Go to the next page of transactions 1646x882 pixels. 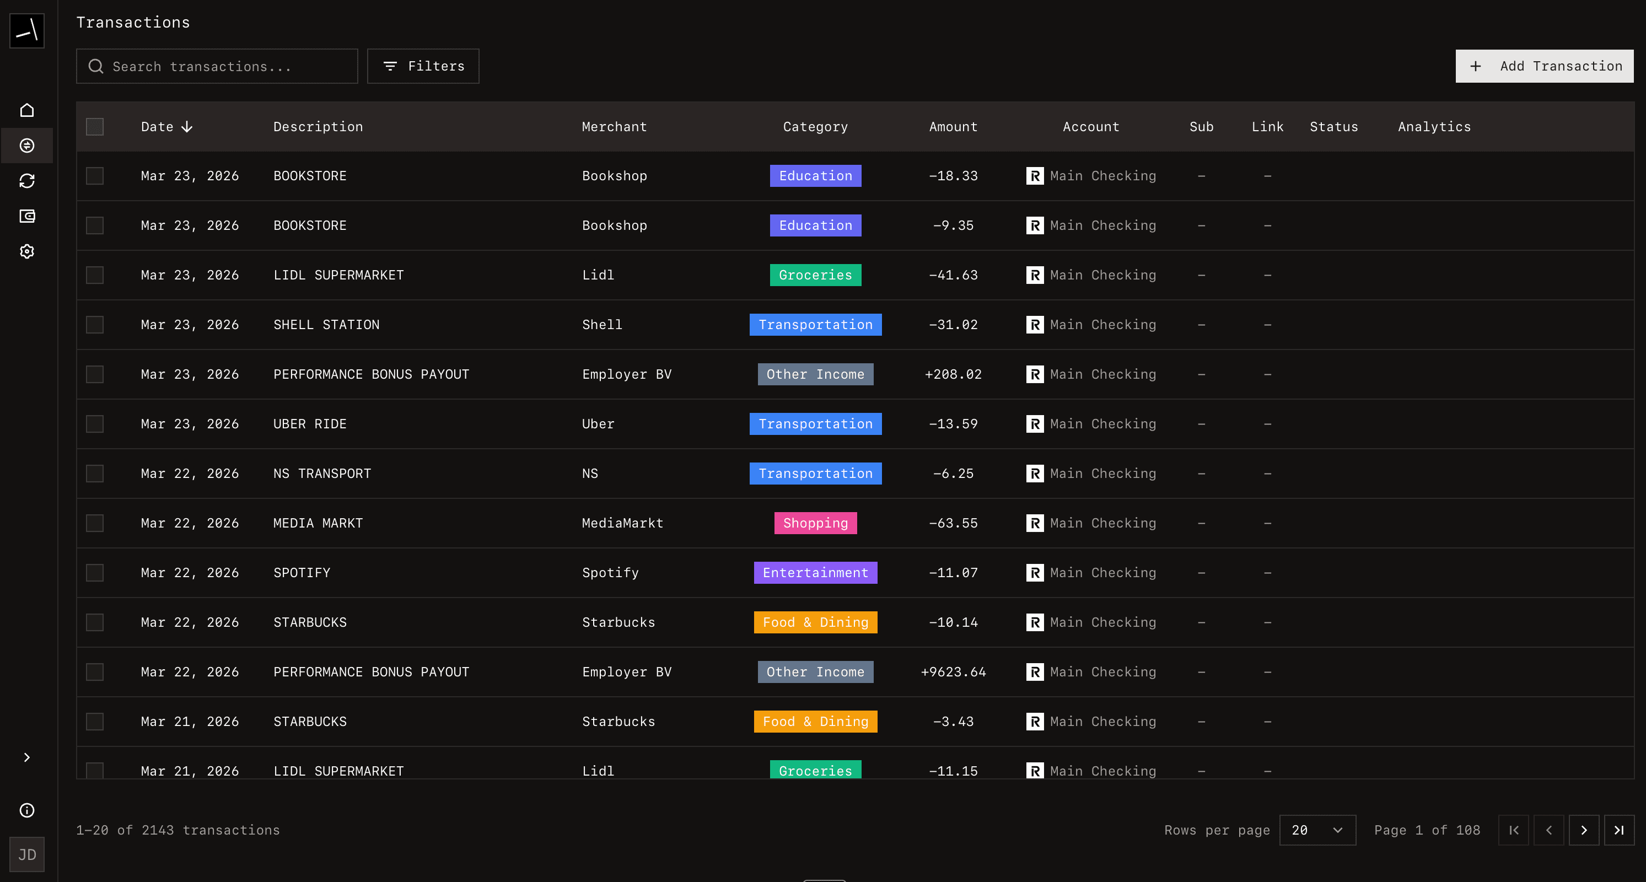coord(1583,830)
